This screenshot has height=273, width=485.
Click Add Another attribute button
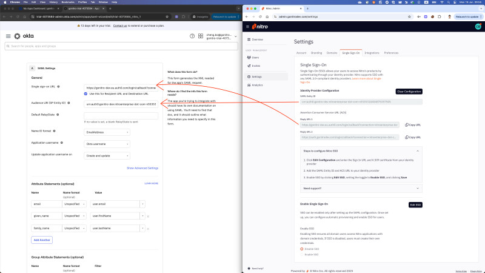pos(42,240)
